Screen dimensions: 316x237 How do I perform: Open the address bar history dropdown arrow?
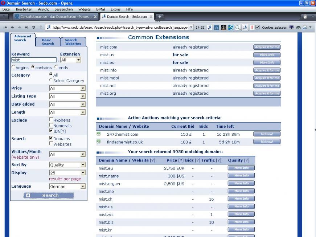coord(191,27)
